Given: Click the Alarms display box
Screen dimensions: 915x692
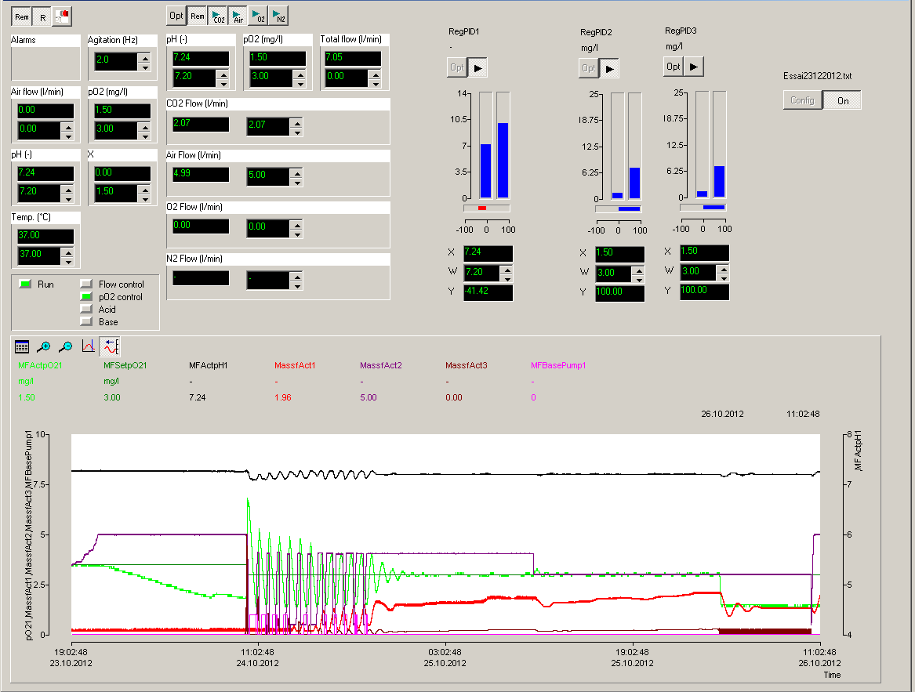Looking at the screenshot, I should click(x=45, y=63).
